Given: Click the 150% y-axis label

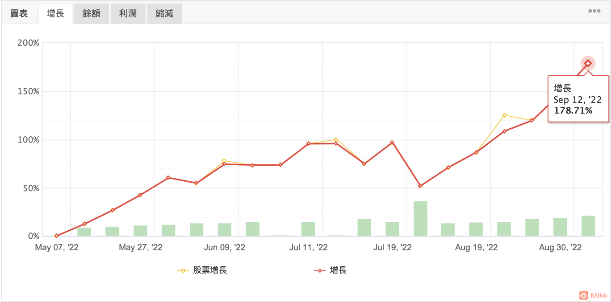Looking at the screenshot, I should click(28, 91).
